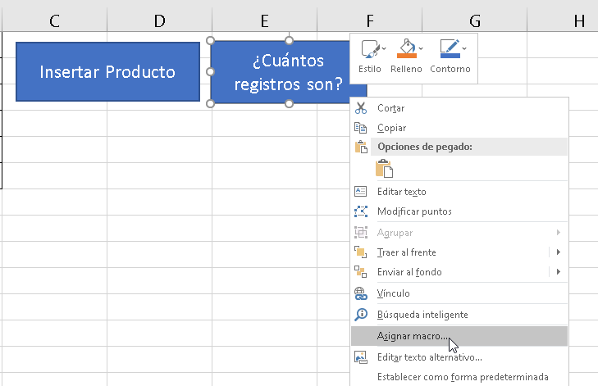Select column G header
This screenshot has width=598, height=386.
point(475,20)
